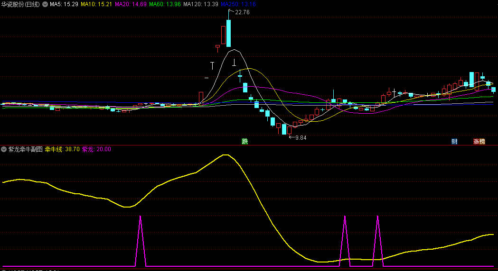498x271 pixels.
Task: Expand the dropdown arrow beside 华瓷股份(日线)
Action: pyautogui.click(x=45, y=4)
